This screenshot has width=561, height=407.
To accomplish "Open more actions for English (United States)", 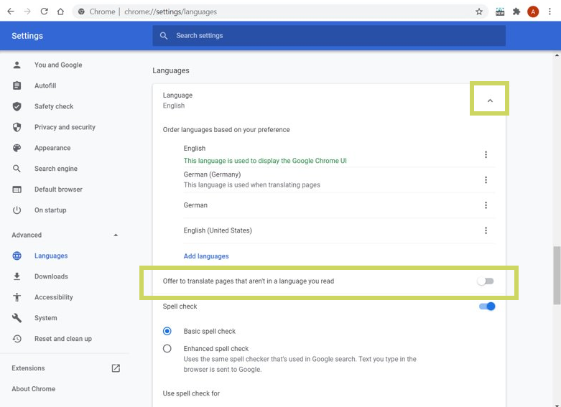I will point(486,230).
